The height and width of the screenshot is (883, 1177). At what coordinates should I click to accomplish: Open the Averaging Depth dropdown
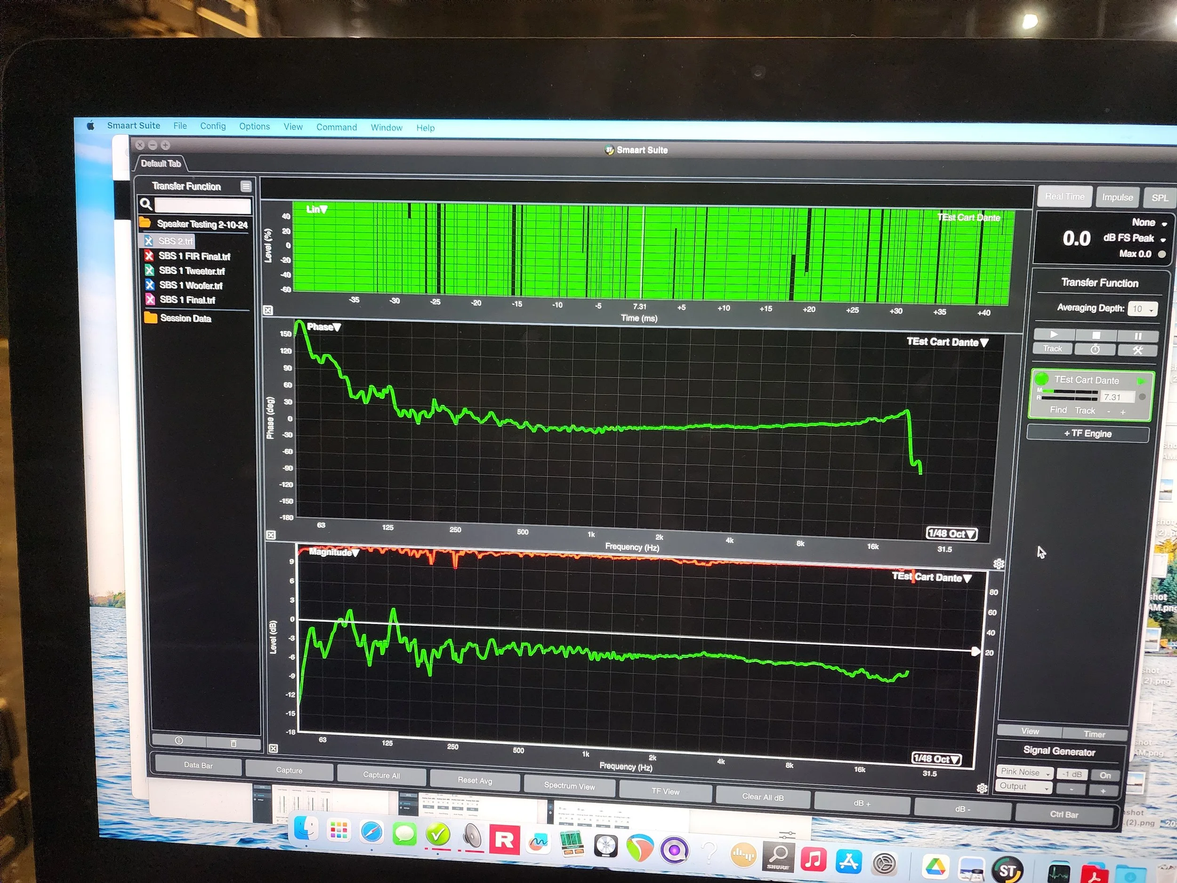click(x=1143, y=309)
